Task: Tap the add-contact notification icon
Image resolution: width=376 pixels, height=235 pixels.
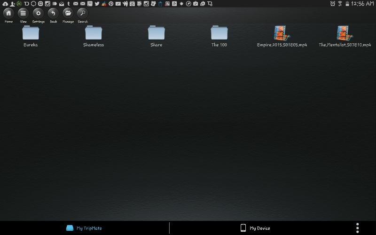Action: pyautogui.click(x=12, y=4)
